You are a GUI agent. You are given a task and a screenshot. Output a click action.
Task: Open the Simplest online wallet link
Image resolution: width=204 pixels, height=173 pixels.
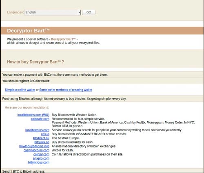point(20,90)
